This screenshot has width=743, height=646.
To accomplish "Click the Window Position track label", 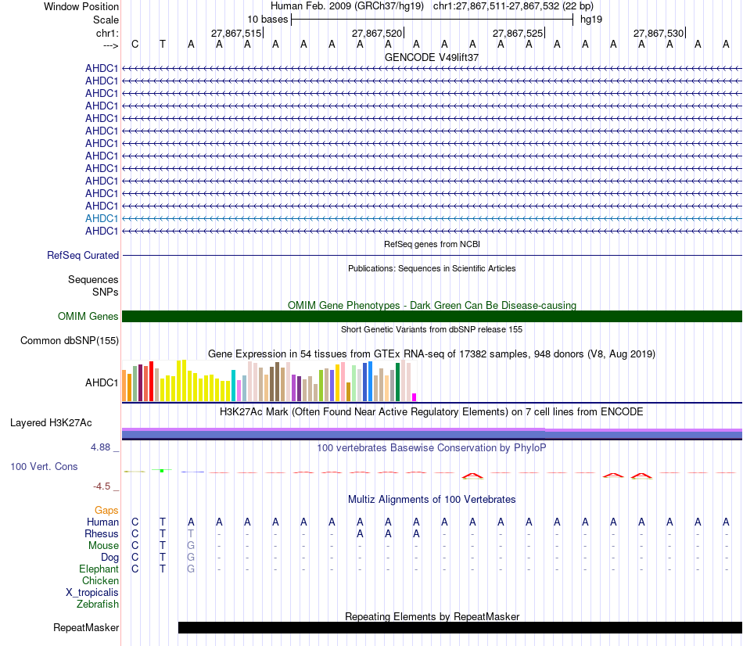I will [81, 6].
